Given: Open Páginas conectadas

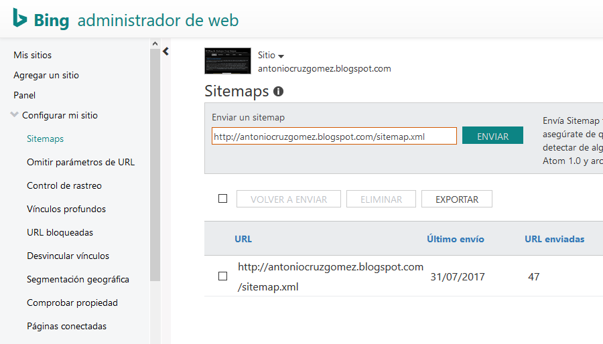Looking at the screenshot, I should coord(66,327).
